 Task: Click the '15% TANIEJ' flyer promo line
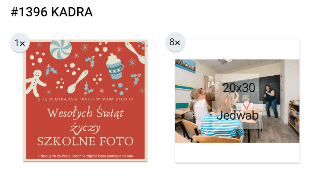pyautogui.click(x=85, y=99)
